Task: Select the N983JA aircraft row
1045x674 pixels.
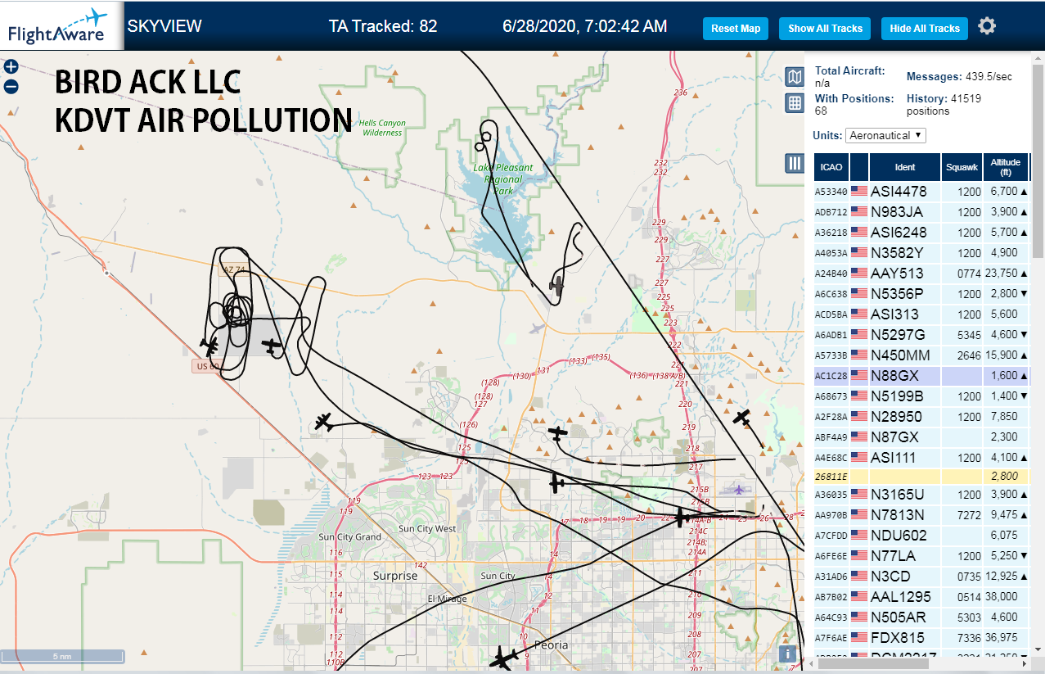Action: [x=922, y=212]
